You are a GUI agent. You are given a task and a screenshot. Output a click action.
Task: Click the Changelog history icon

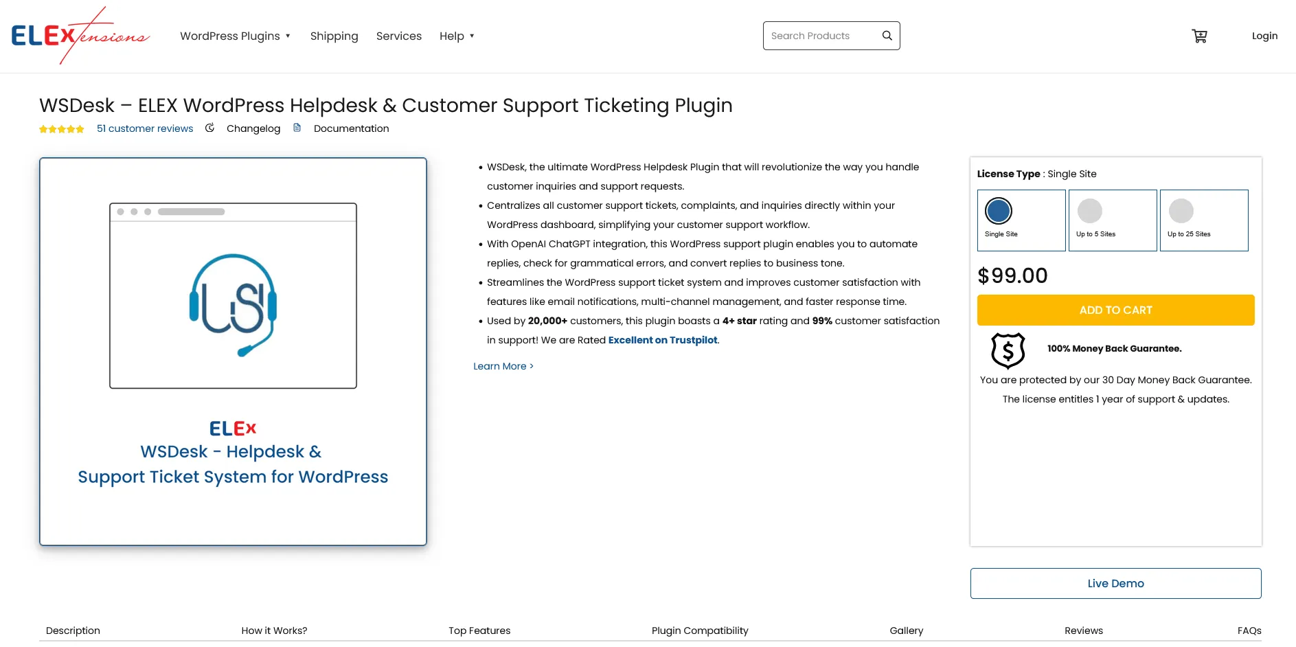(210, 128)
